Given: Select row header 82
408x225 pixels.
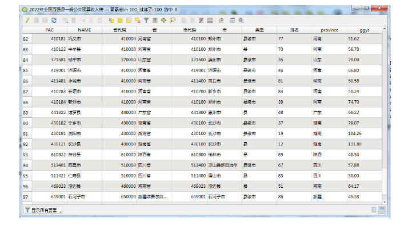Looking at the screenshot, I should [x=27, y=39].
